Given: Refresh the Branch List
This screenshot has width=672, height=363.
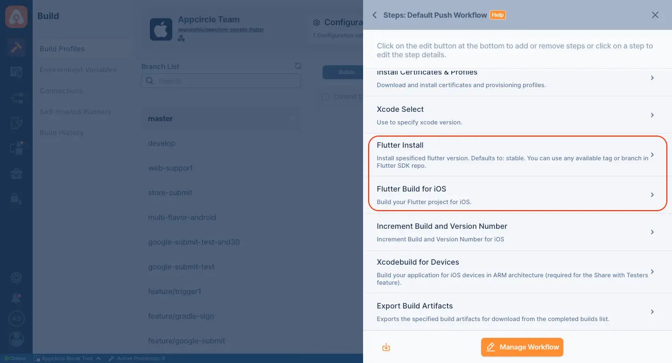Looking at the screenshot, I should pyautogui.click(x=298, y=66).
